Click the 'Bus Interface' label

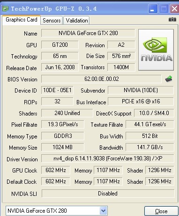click(91, 102)
